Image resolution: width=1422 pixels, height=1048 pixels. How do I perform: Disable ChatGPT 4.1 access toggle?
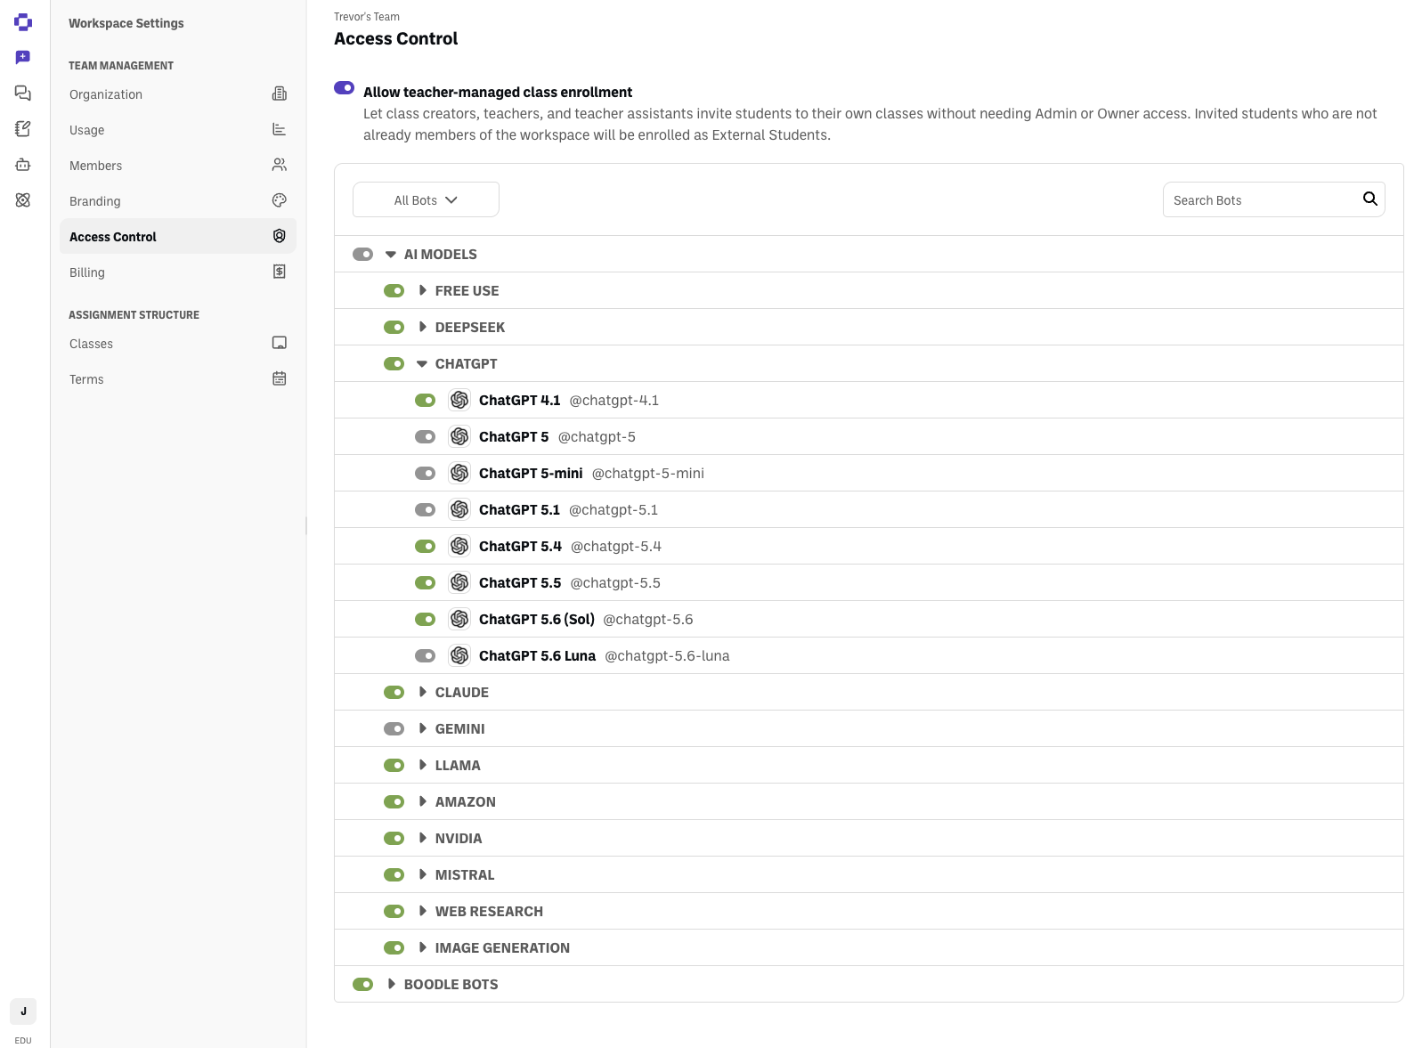[426, 400]
